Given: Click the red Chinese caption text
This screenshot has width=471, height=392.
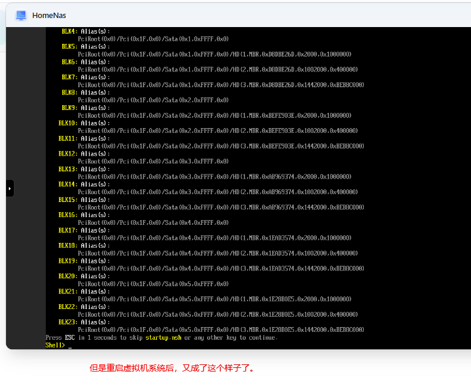Looking at the screenshot, I should click(172, 368).
